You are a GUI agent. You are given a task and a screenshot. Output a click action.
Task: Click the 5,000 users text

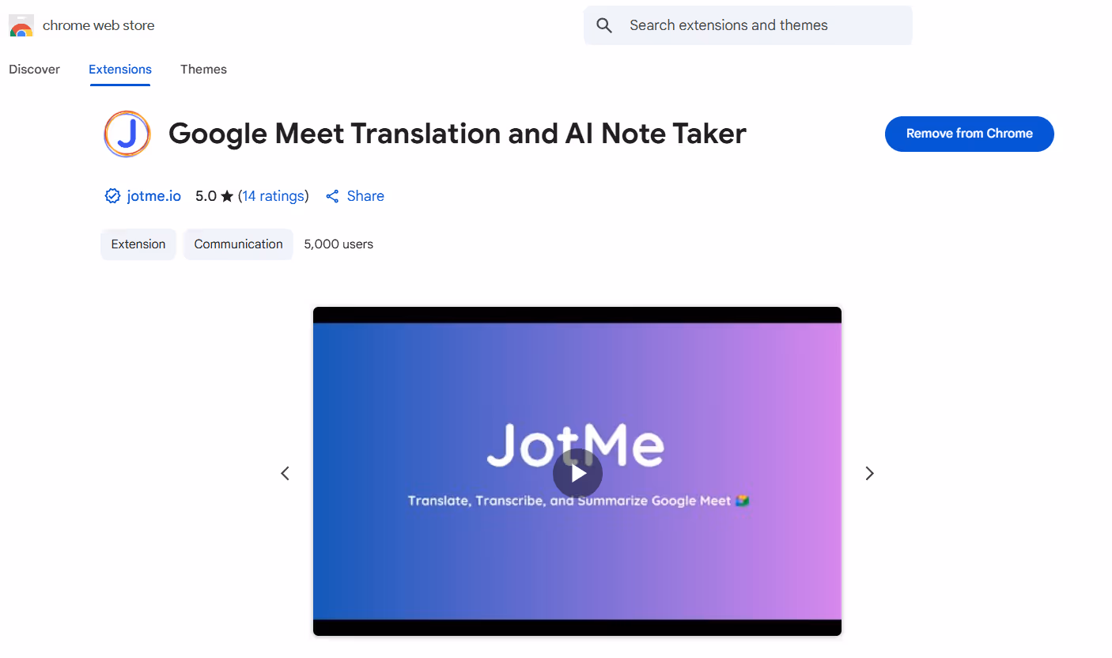(x=339, y=244)
